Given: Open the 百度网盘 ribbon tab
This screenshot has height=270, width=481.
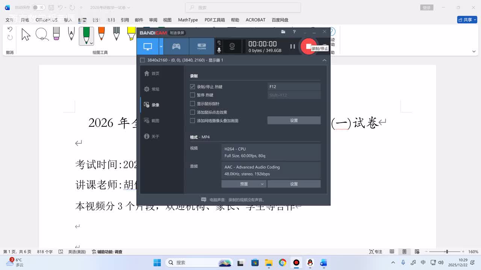Looking at the screenshot, I should pyautogui.click(x=280, y=20).
